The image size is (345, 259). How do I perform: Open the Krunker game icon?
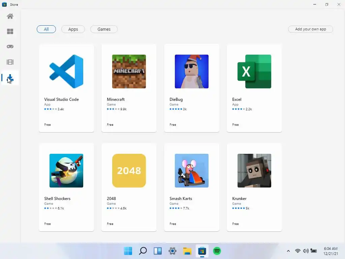(x=254, y=171)
